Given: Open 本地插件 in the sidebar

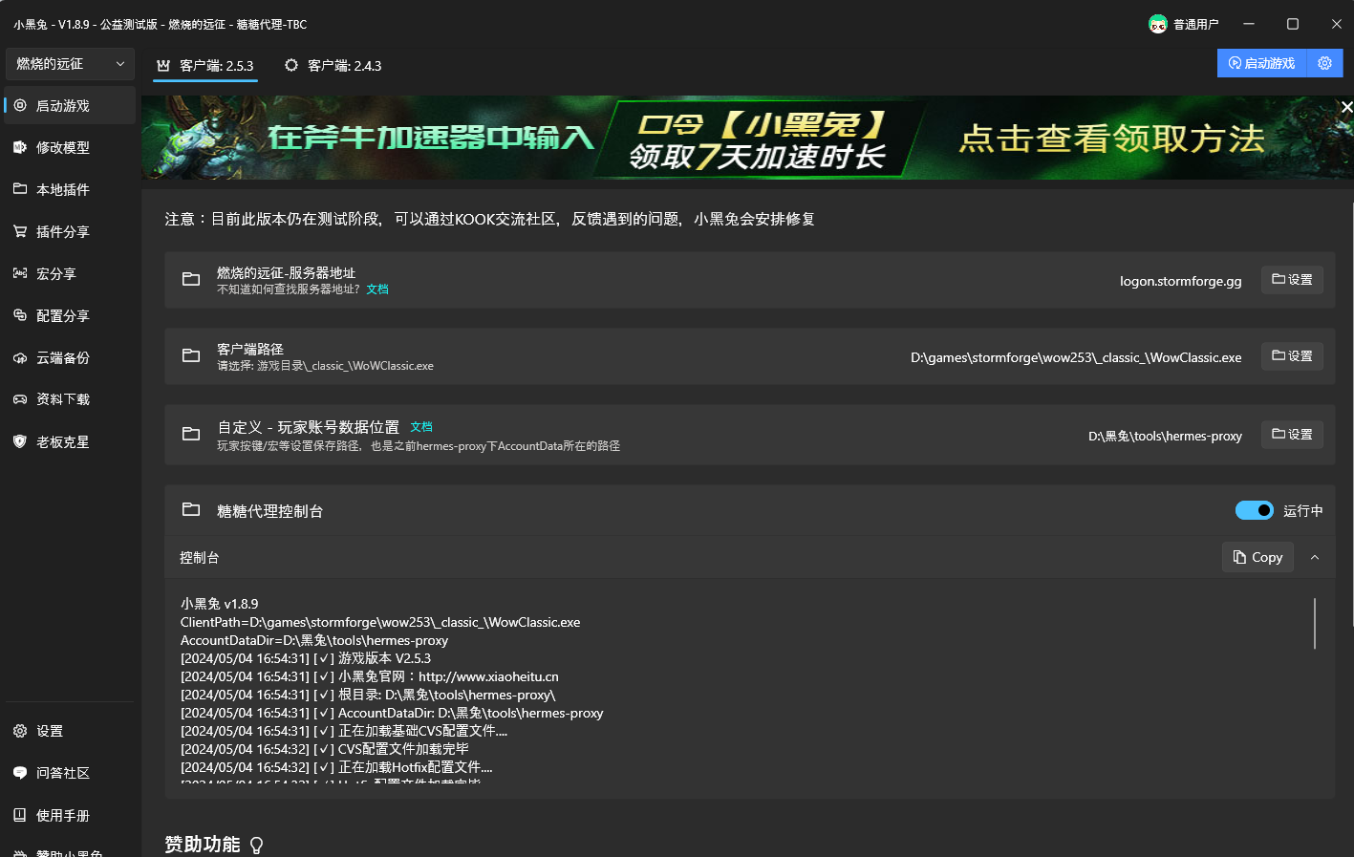Looking at the screenshot, I should coord(63,190).
